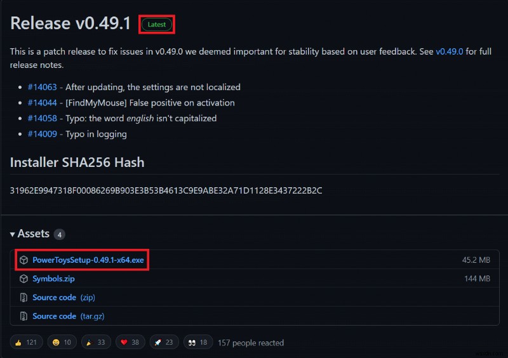Click the package icon beside PowerToysSetup-0.49.1-x64.exe

(23, 260)
